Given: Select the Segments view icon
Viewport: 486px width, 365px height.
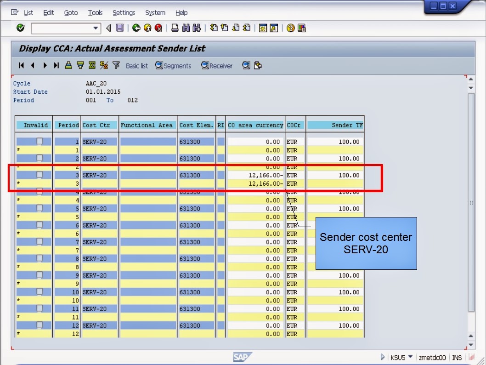Looking at the screenshot, I should coord(173,65).
